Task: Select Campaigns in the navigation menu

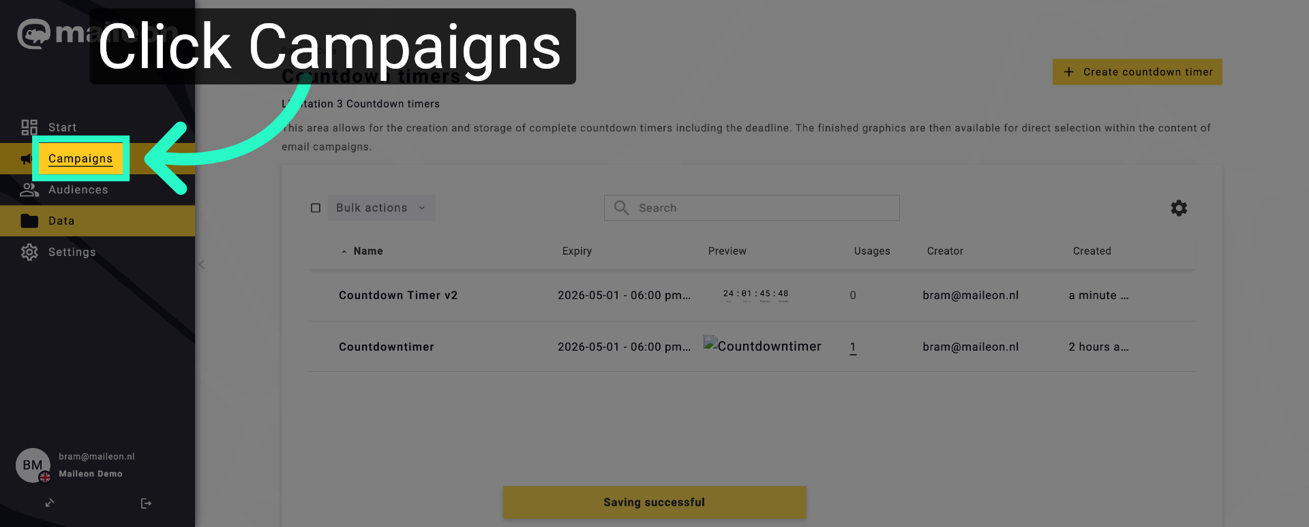Action: [x=80, y=158]
